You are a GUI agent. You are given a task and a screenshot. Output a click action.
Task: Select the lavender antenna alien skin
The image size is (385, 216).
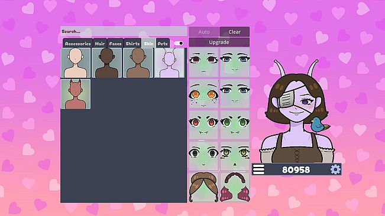click(169, 63)
